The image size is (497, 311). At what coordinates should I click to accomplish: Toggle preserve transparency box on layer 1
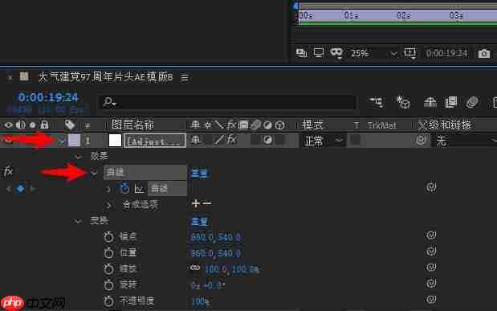[x=356, y=140]
